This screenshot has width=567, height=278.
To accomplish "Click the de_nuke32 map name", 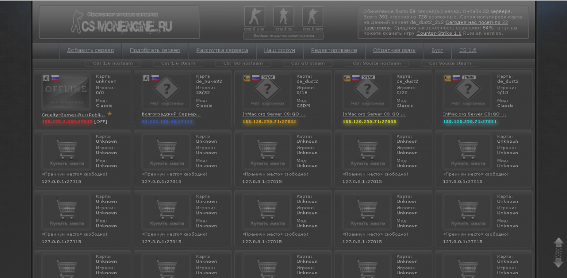I will click(209, 81).
